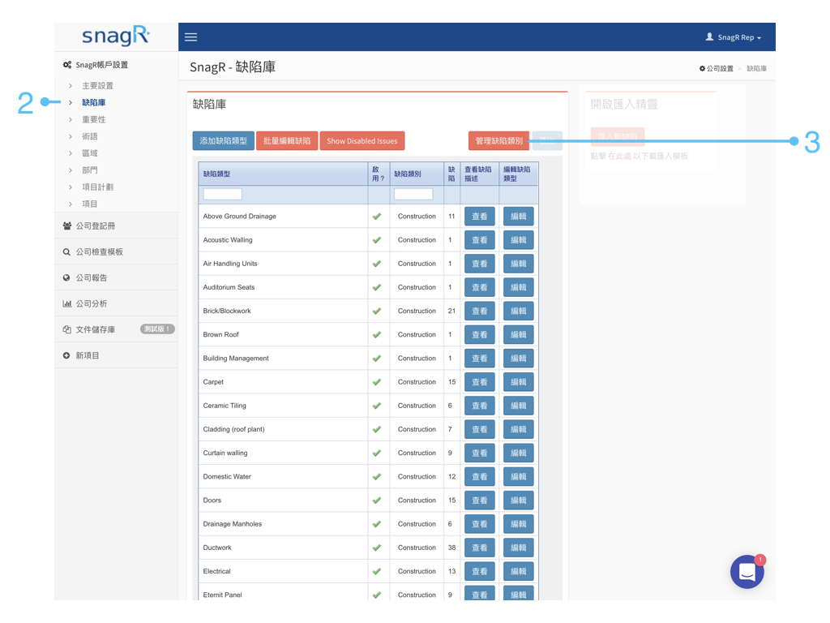Click the copy icon for 文件儲存庫
The width and height of the screenshot is (830, 623).
66,329
